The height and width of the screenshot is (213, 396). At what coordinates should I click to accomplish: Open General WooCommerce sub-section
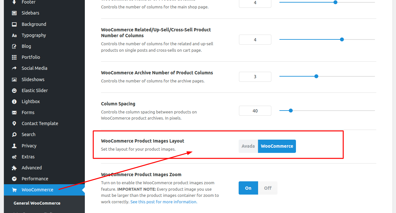37,203
